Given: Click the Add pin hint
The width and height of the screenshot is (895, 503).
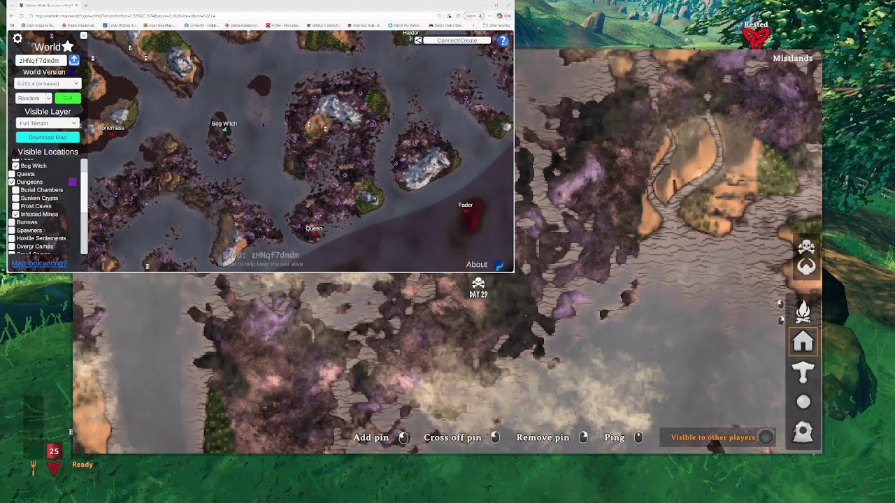Looking at the screenshot, I should click(371, 437).
